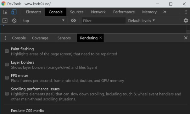This screenshot has width=190, height=114.
Task: Open the drawer Console tab
Action: (x=19, y=38)
